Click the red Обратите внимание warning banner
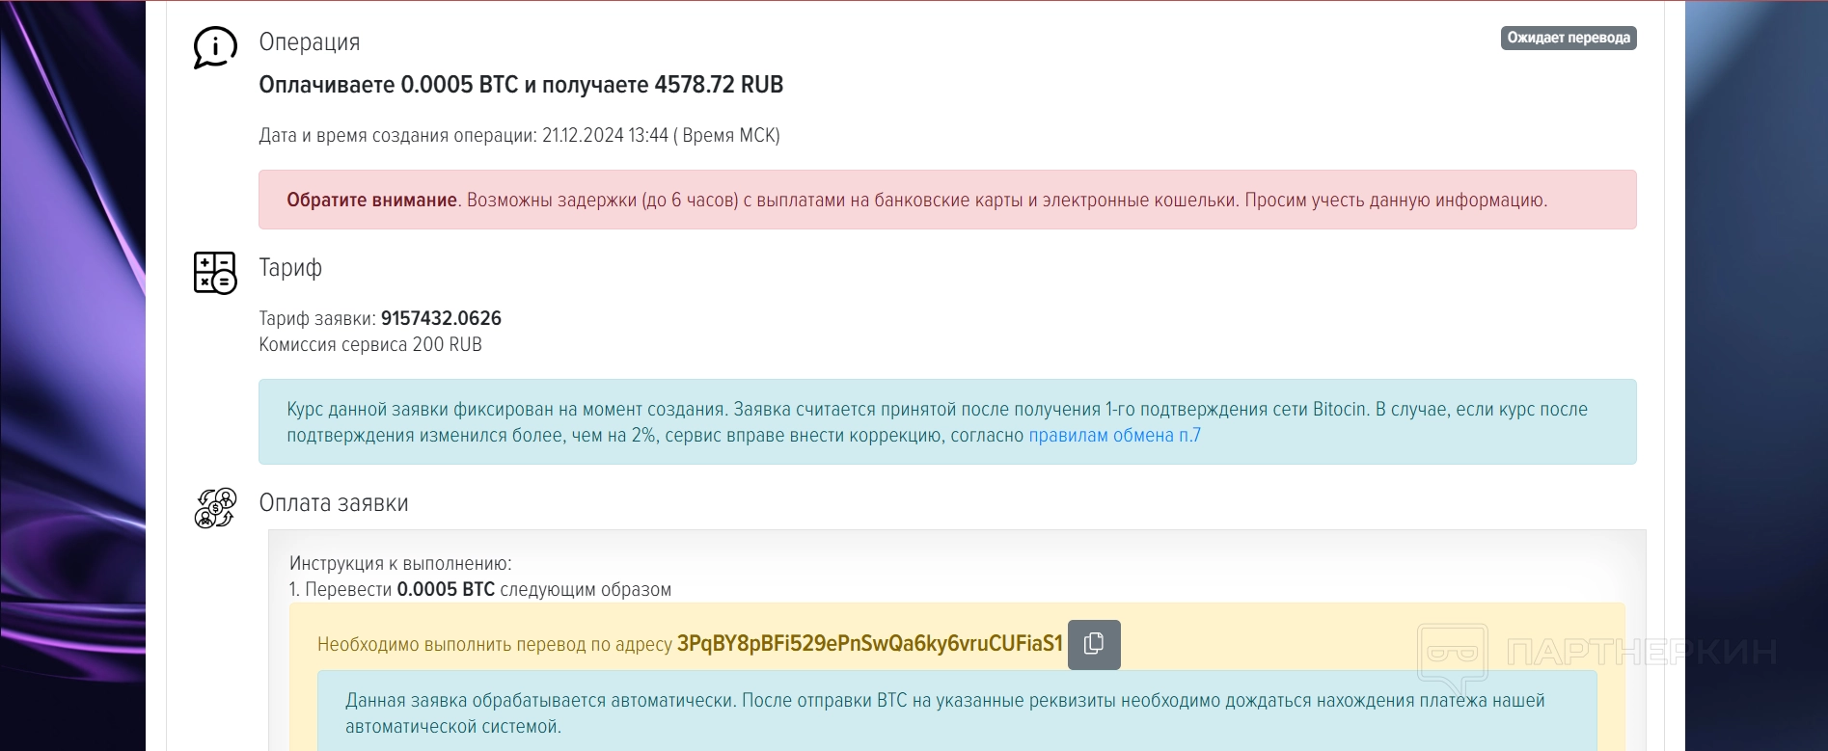This screenshot has height=751, width=1828. [x=945, y=201]
